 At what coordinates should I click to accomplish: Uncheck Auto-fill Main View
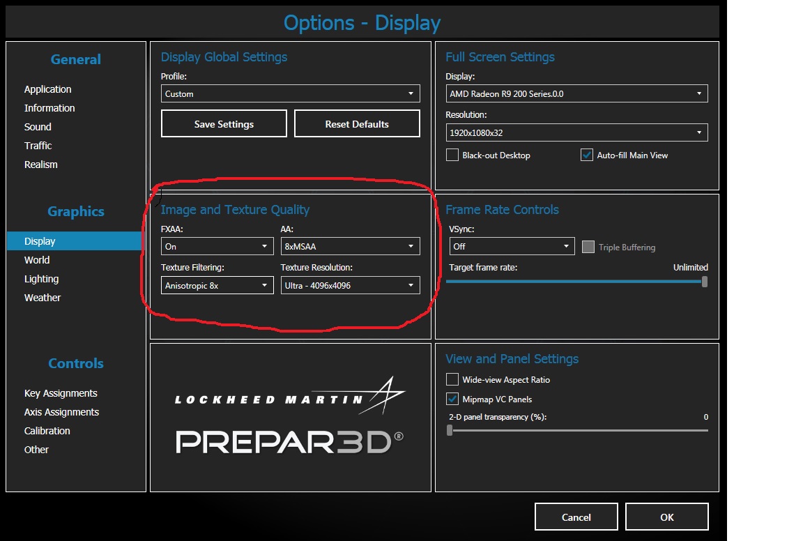pos(587,155)
